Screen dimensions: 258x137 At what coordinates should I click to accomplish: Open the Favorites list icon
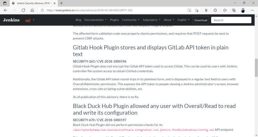(x=225, y=10)
